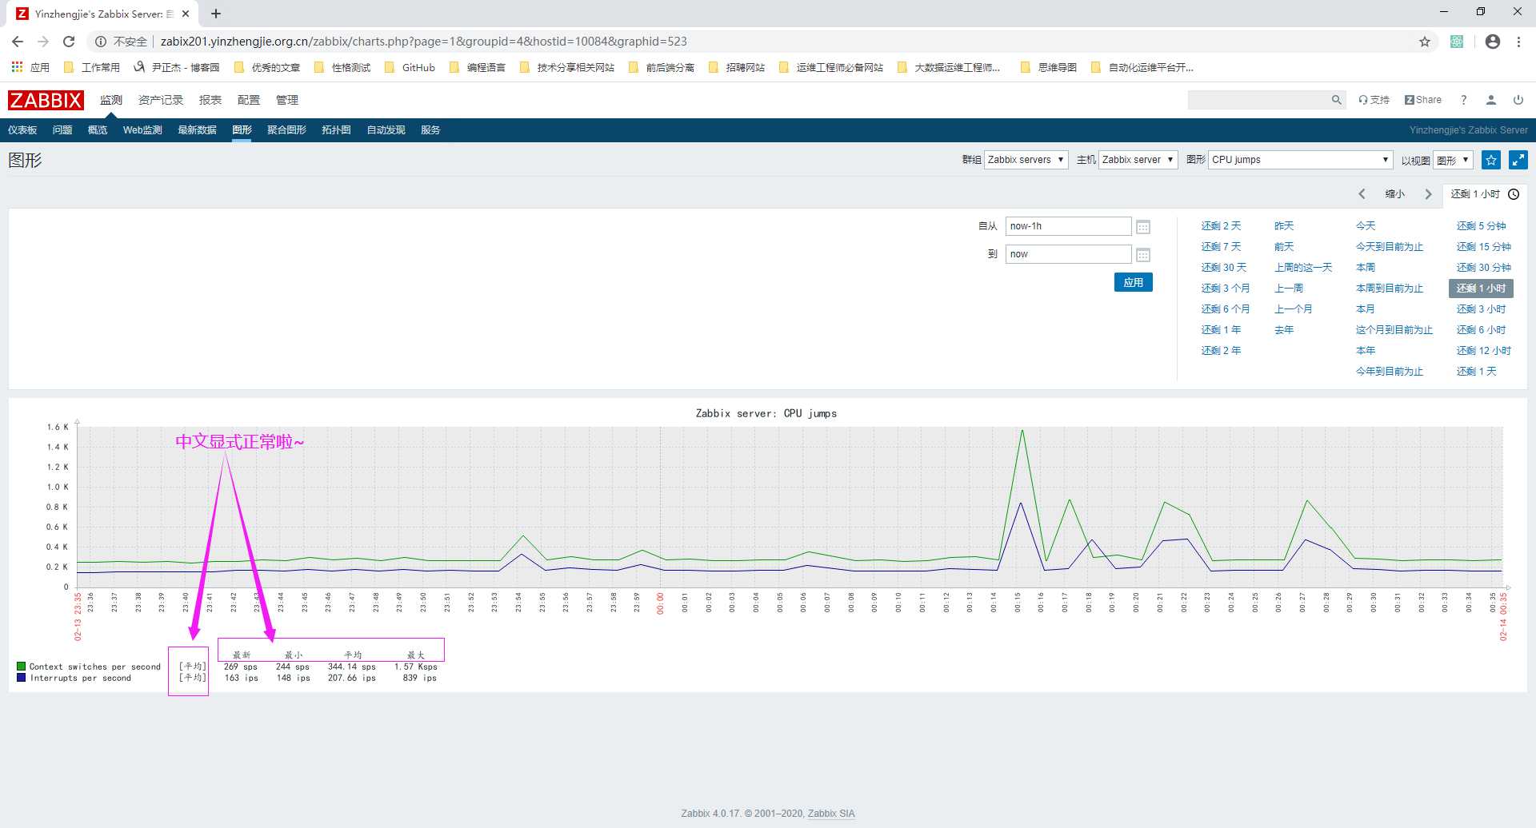Image resolution: width=1536 pixels, height=828 pixels.
Task: Expand the graph CPU jumps dropdown
Action: 1301,160
